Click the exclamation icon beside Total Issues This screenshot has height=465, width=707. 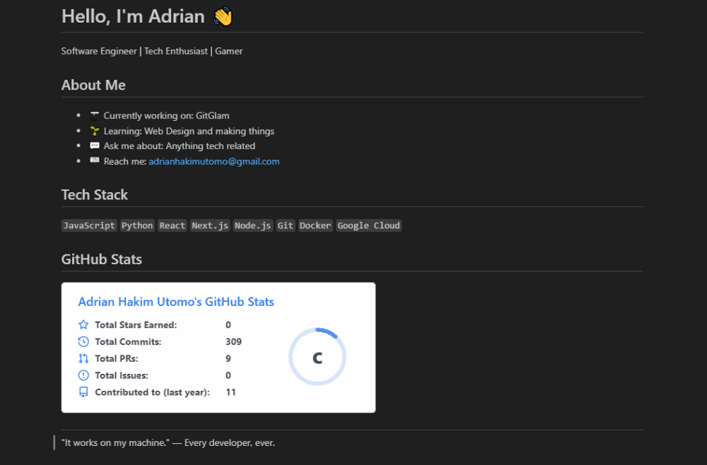pyautogui.click(x=83, y=375)
